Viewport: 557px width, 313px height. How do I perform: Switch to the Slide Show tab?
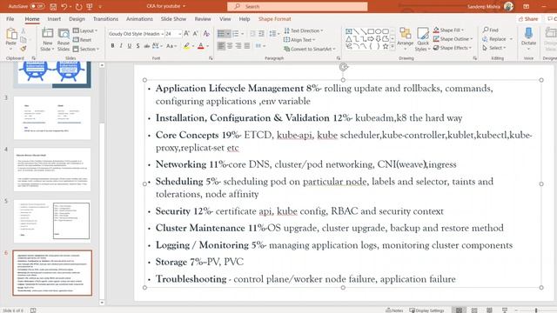173,19
